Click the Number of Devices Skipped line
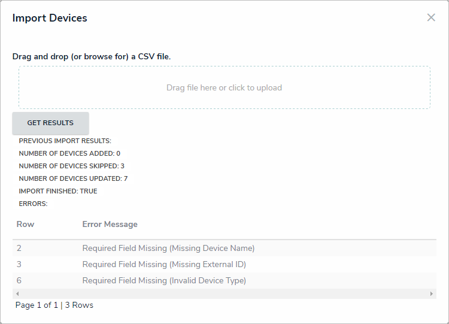This screenshot has width=449, height=324. (71, 166)
